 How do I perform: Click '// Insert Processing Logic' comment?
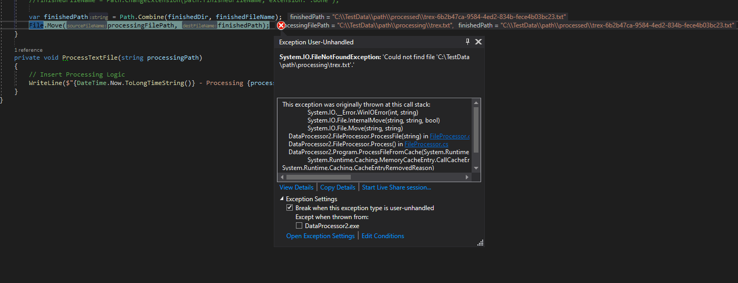(x=77, y=74)
